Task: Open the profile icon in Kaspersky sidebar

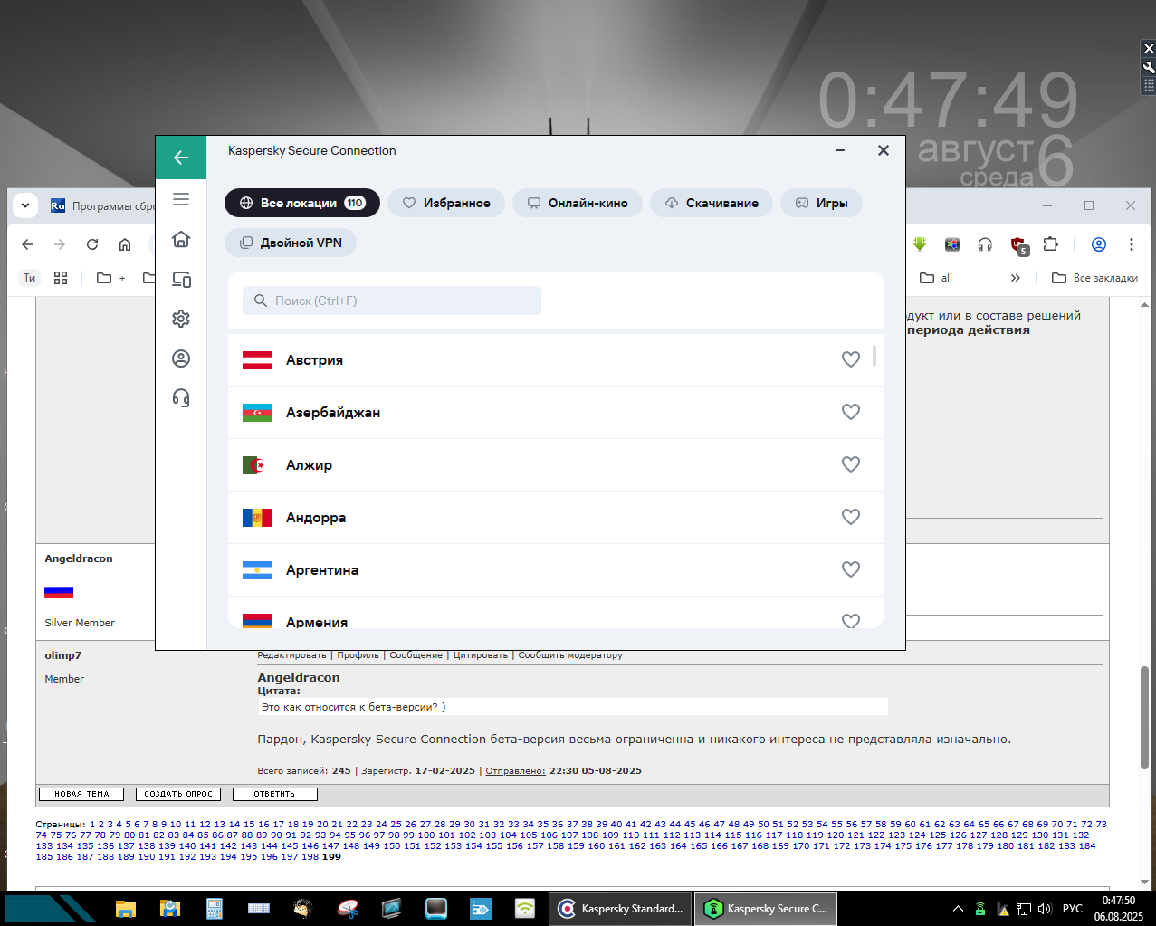Action: click(x=181, y=358)
